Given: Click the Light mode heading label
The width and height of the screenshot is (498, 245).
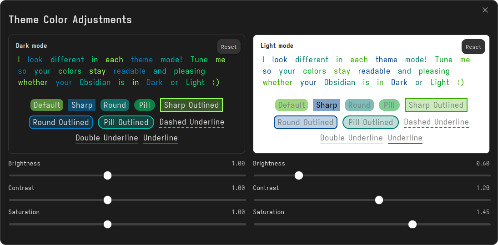Looking at the screenshot, I should click(277, 46).
